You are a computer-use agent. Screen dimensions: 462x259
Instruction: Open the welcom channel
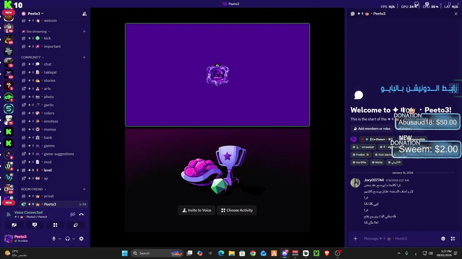pyautogui.click(x=53, y=21)
